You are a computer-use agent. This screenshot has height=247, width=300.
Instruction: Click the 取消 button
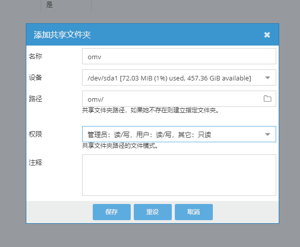(x=194, y=212)
